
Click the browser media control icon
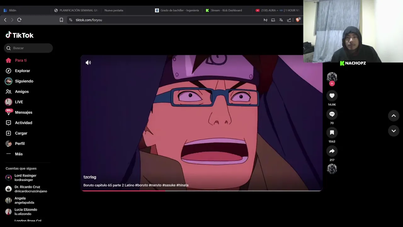click(x=265, y=20)
